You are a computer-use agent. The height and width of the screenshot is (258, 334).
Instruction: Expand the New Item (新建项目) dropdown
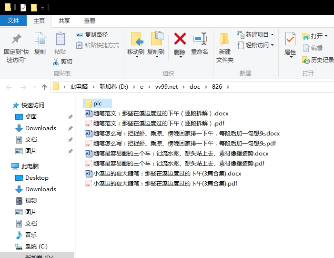[x=272, y=34]
